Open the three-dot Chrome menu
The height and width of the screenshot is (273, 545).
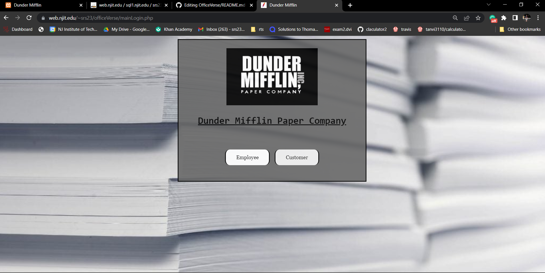click(x=538, y=18)
